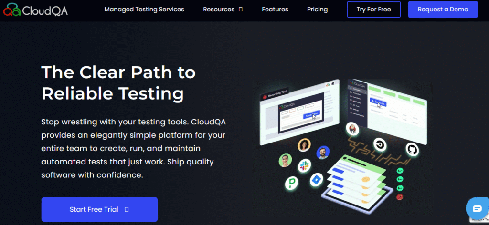
Task: Expand the Resources dropdown menu
Action: click(223, 10)
